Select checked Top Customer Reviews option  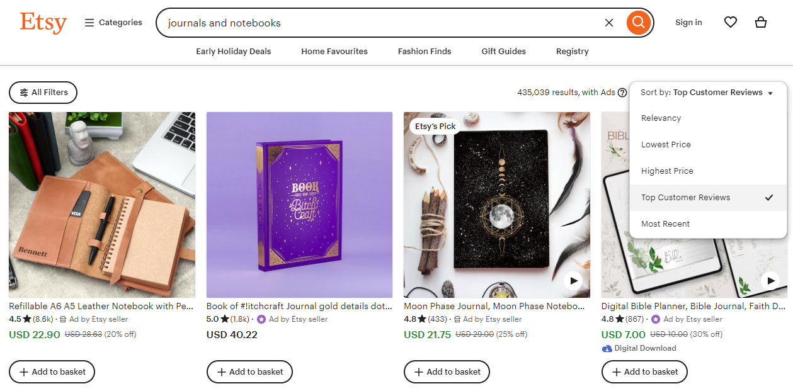(x=685, y=198)
